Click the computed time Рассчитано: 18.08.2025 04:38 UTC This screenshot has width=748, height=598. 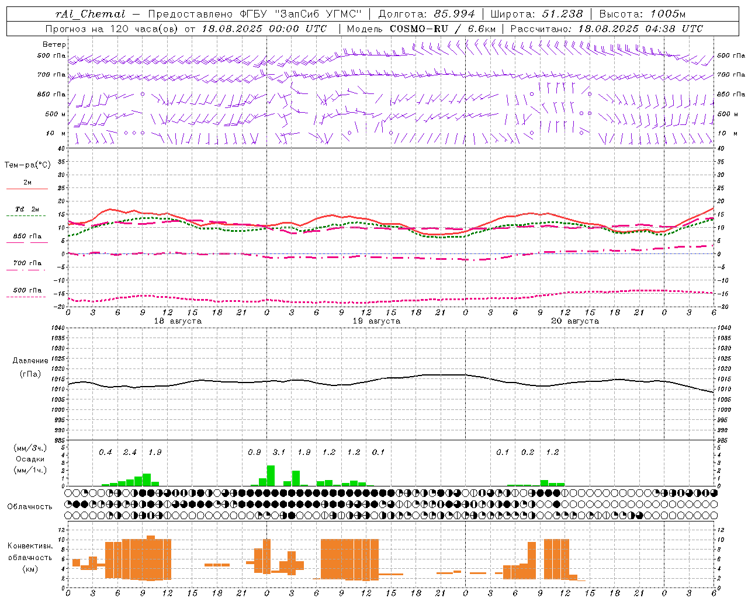click(x=607, y=29)
